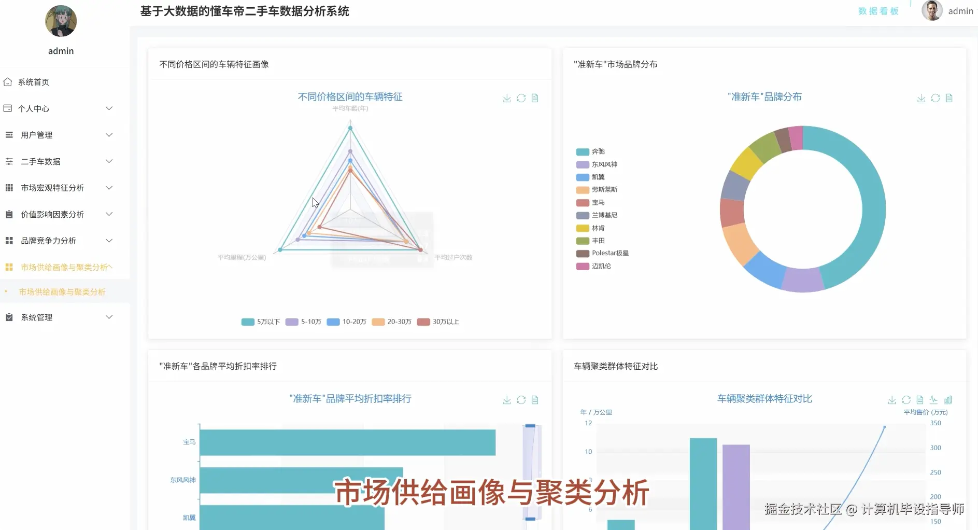Toggle 丰田 in the donut legend
Screen dimensions: 978x530
[x=590, y=241]
